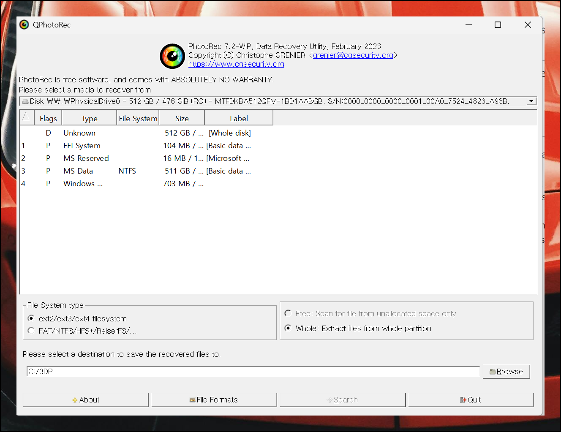Click the 'D' flag of whole disk row

[48, 133]
